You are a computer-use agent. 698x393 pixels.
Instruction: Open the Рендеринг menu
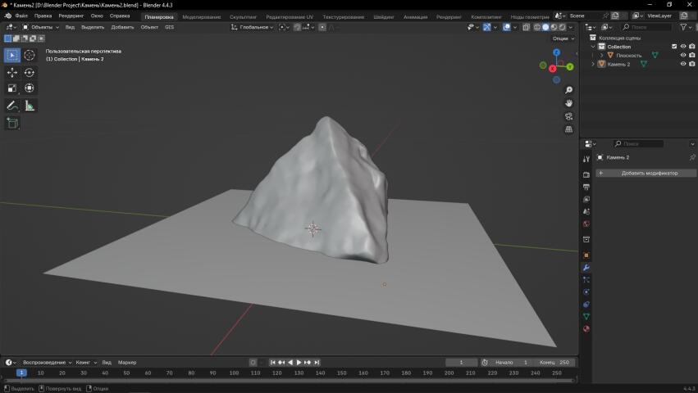point(71,16)
